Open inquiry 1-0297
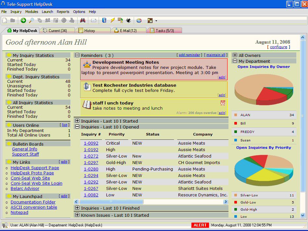The width and height of the screenshot is (308, 231). point(91,162)
